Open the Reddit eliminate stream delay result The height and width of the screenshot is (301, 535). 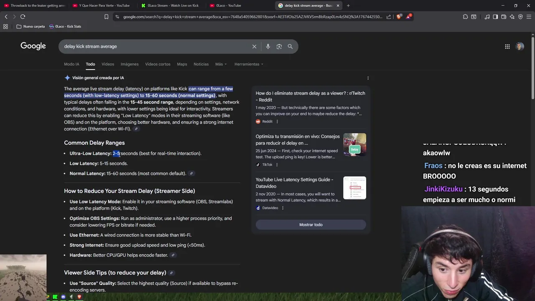[x=310, y=97]
